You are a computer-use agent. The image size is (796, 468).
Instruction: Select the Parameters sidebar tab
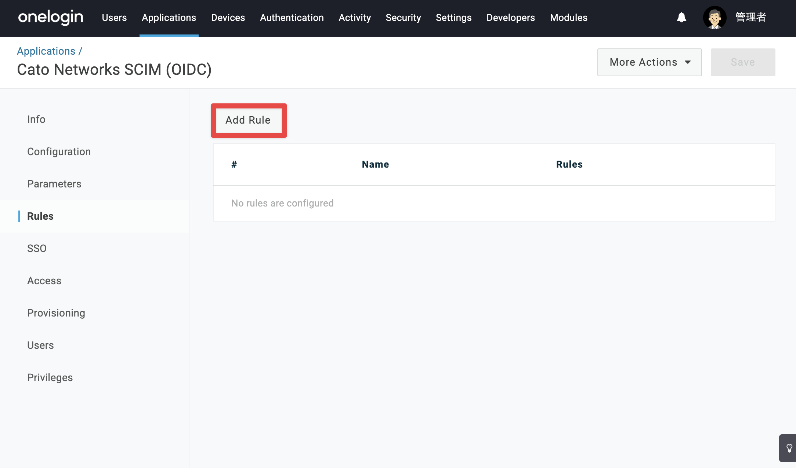tap(54, 184)
